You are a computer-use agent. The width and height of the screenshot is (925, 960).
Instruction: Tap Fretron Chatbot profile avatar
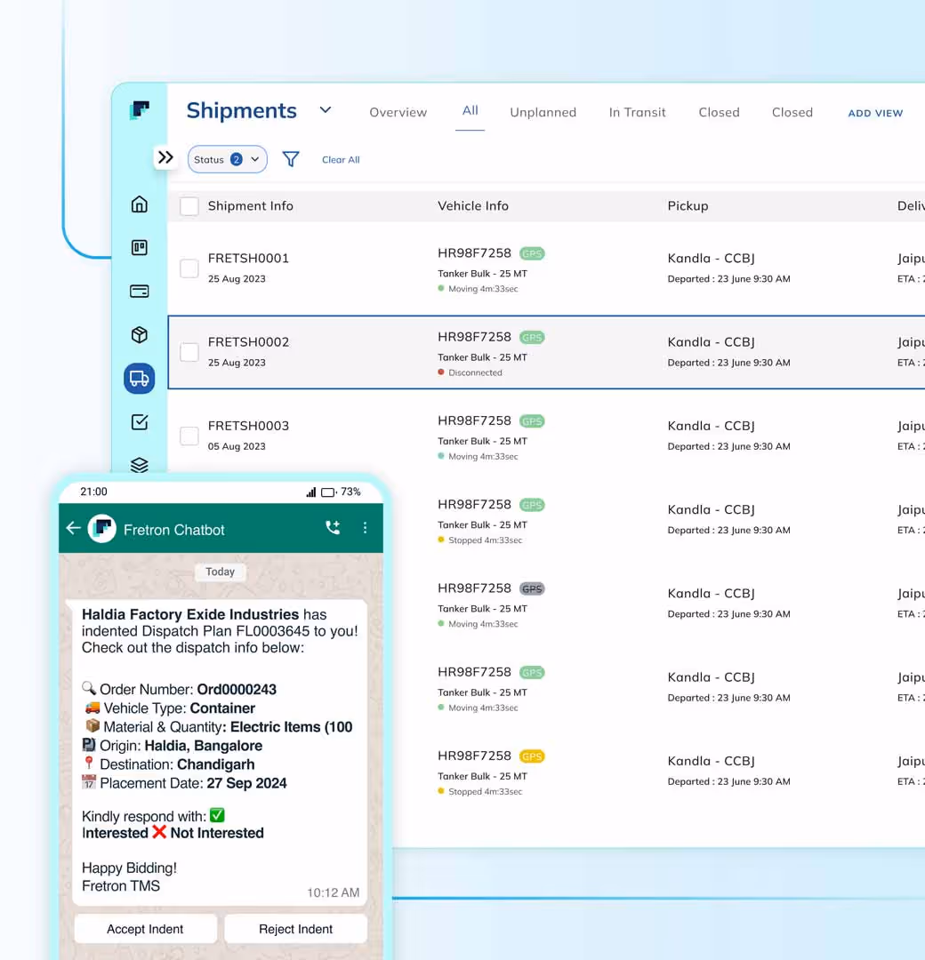tap(102, 528)
